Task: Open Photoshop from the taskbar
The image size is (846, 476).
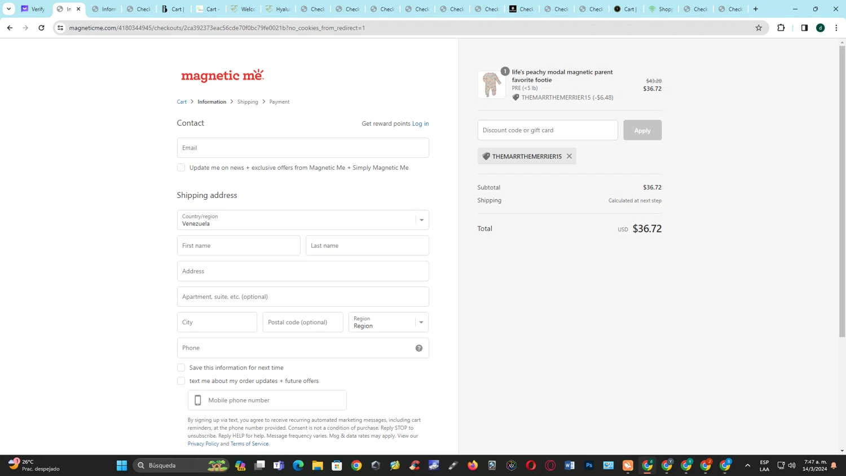Action: point(589,465)
